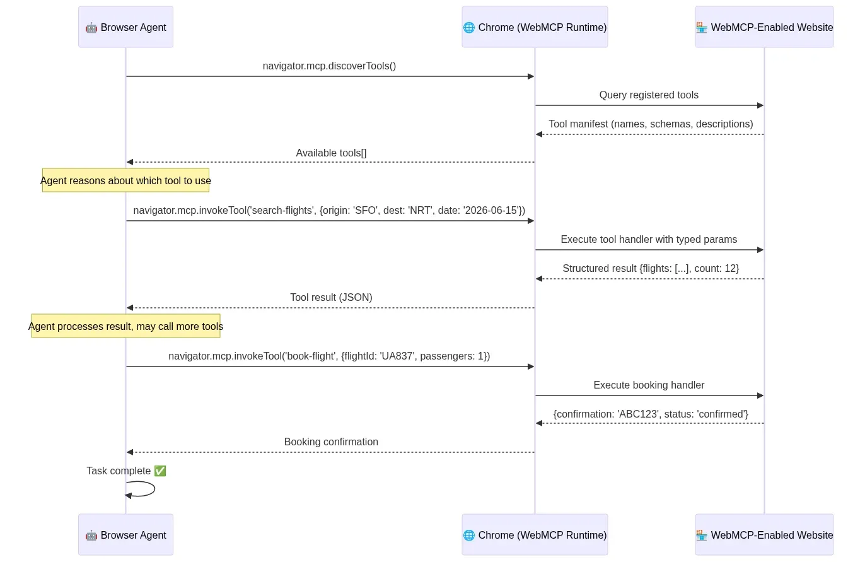Select the bottom WebMCP-Enabled Website participant box
This screenshot has height=562, width=865.
[x=764, y=535]
